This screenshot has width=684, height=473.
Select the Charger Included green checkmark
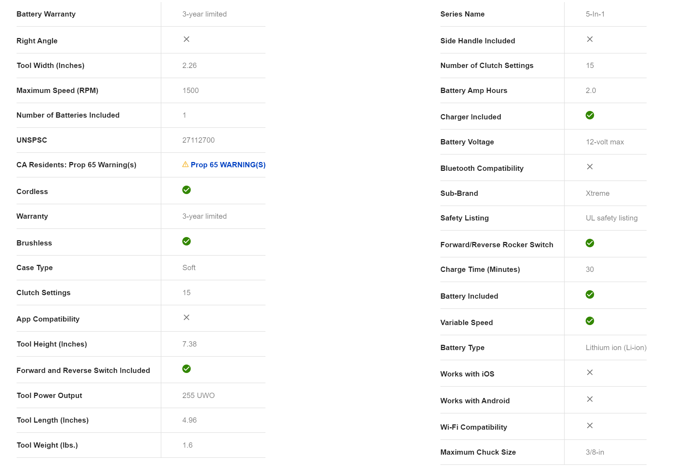click(x=590, y=115)
